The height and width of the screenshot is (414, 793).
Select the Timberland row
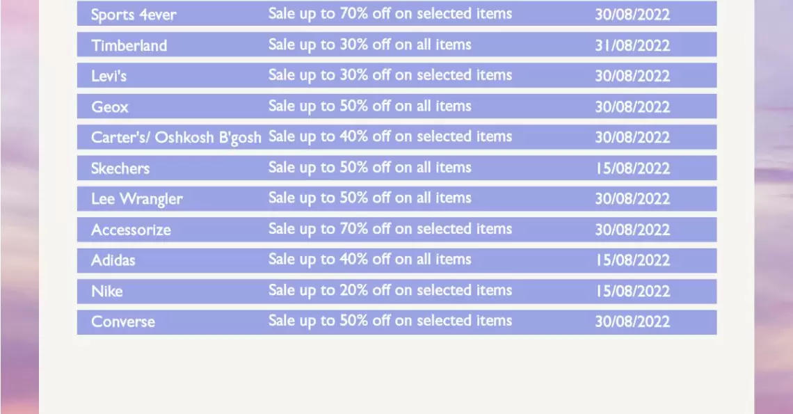point(397,45)
